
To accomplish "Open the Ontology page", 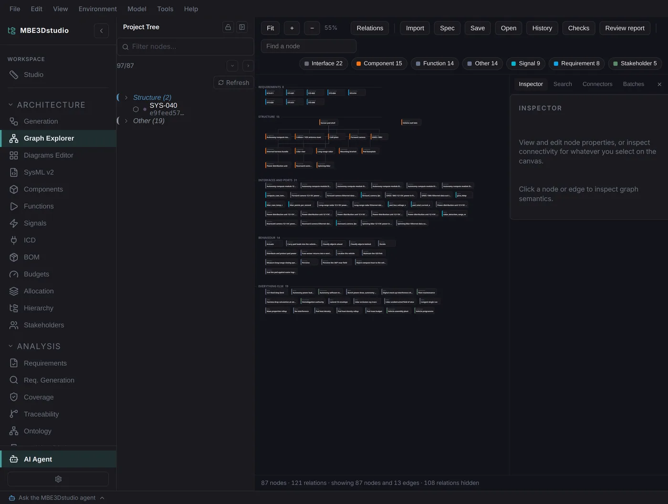I will [x=58, y=431].
